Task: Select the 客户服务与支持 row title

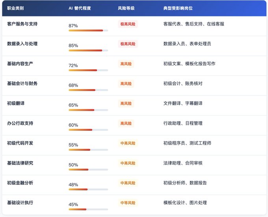Action: (22, 24)
